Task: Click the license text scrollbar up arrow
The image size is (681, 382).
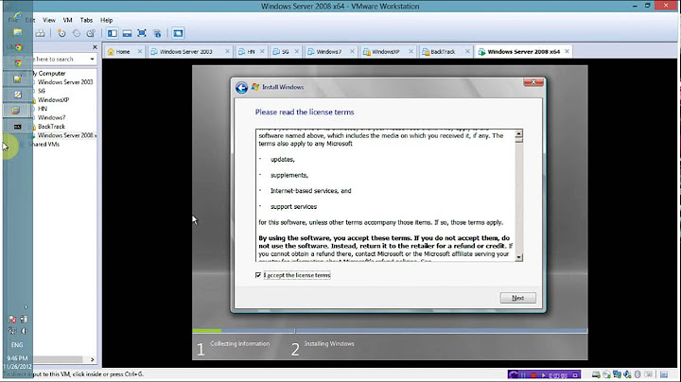Action: 518,134
